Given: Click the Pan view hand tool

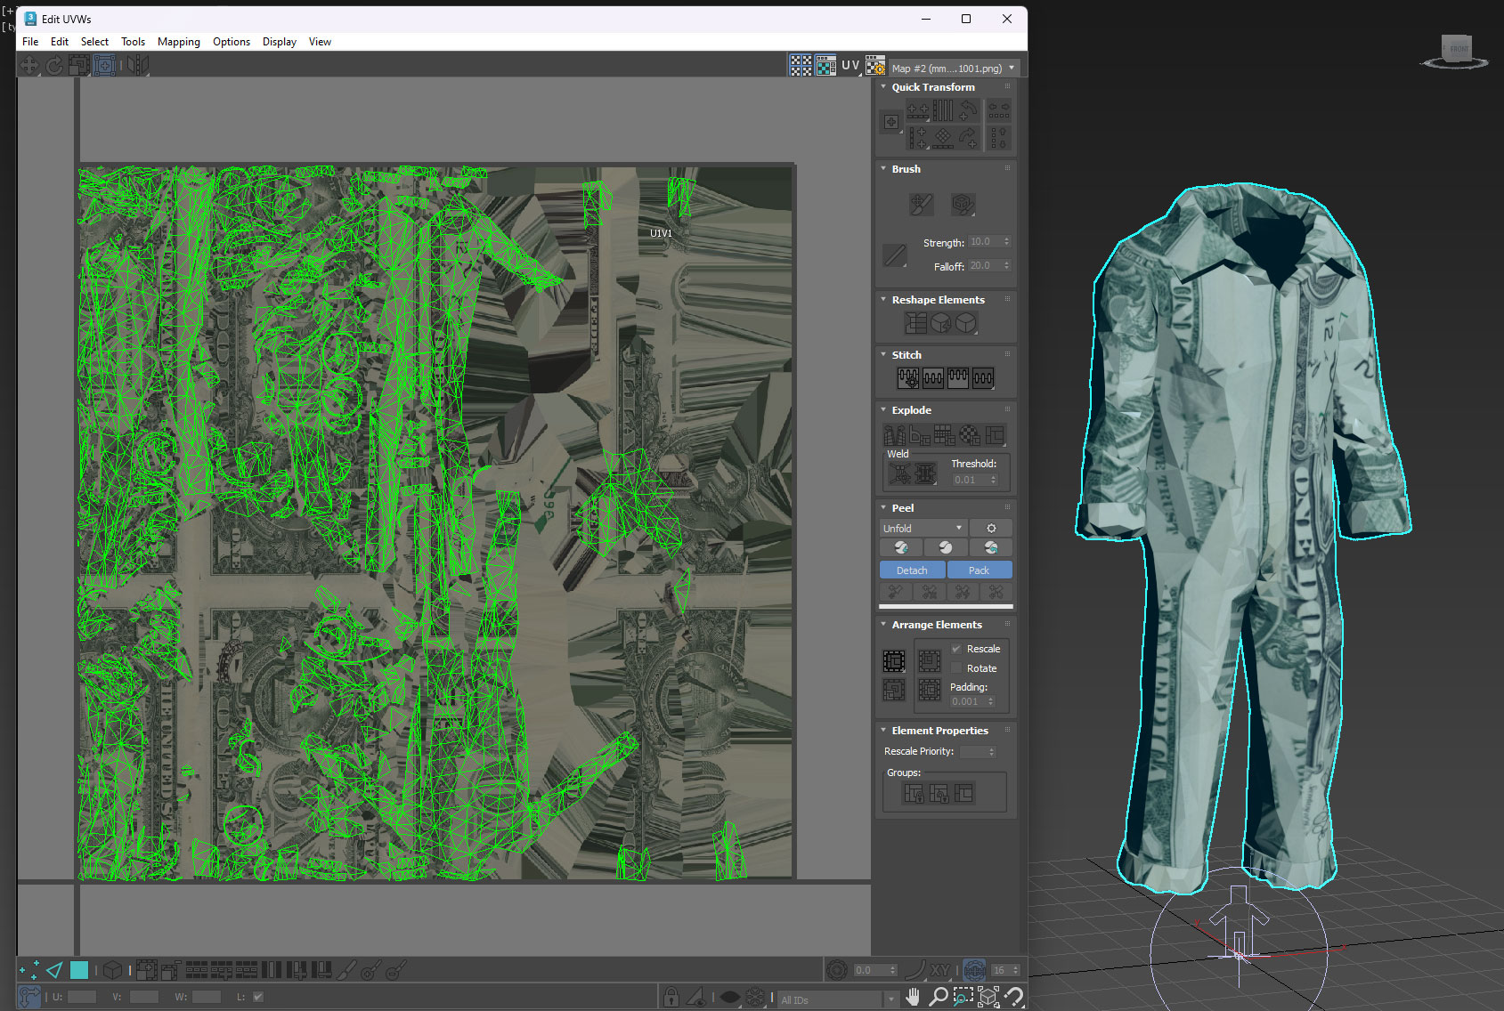Looking at the screenshot, I should coord(913,997).
